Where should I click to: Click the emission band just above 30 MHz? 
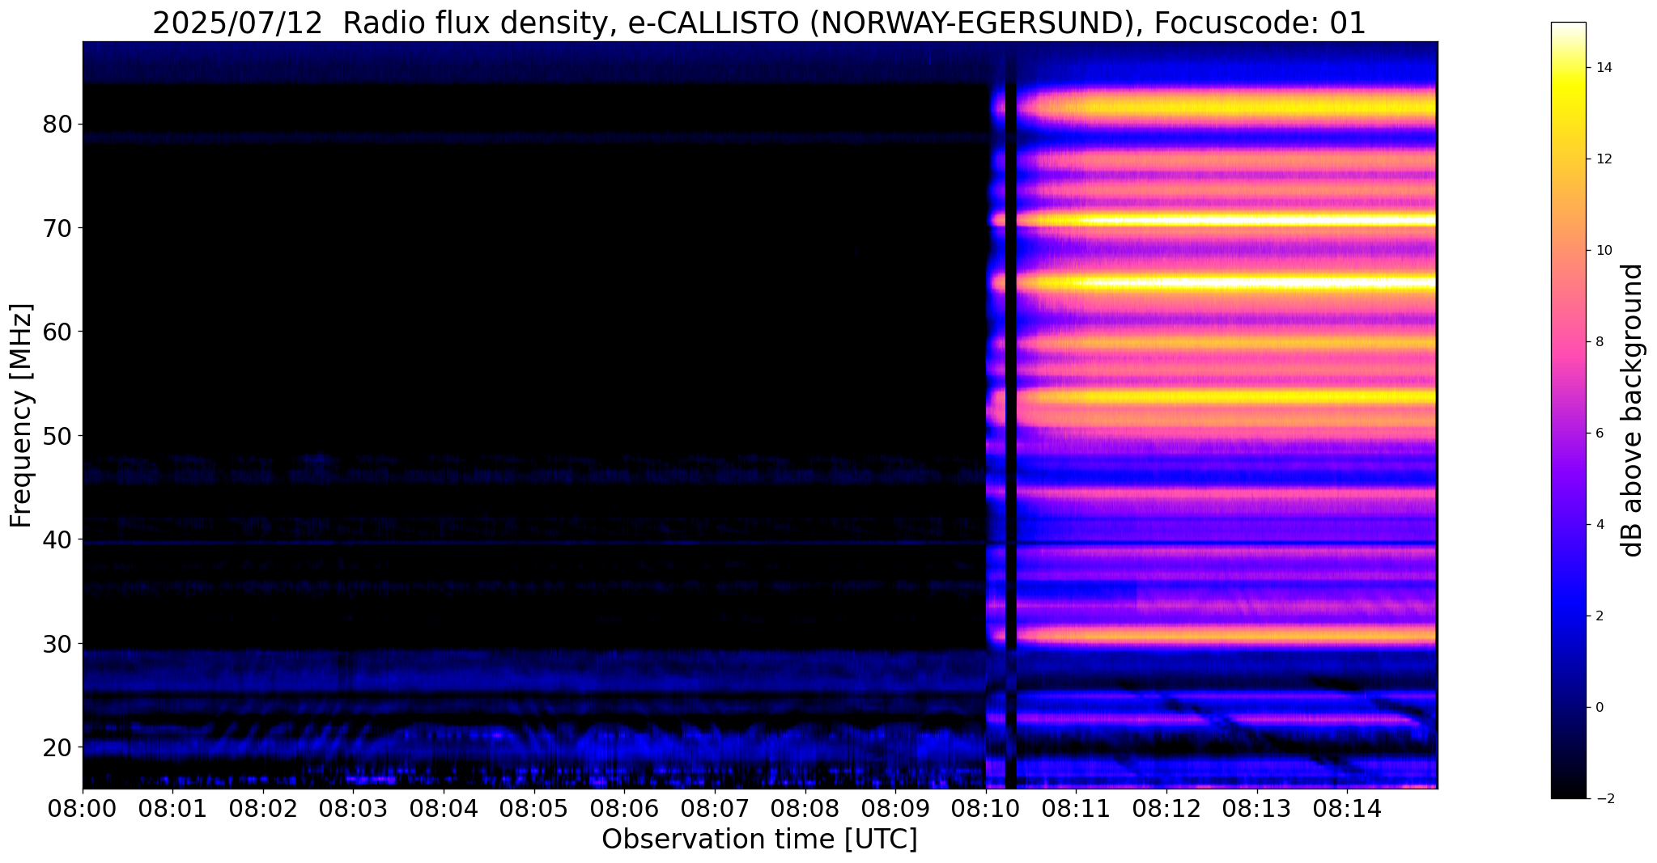1226,634
